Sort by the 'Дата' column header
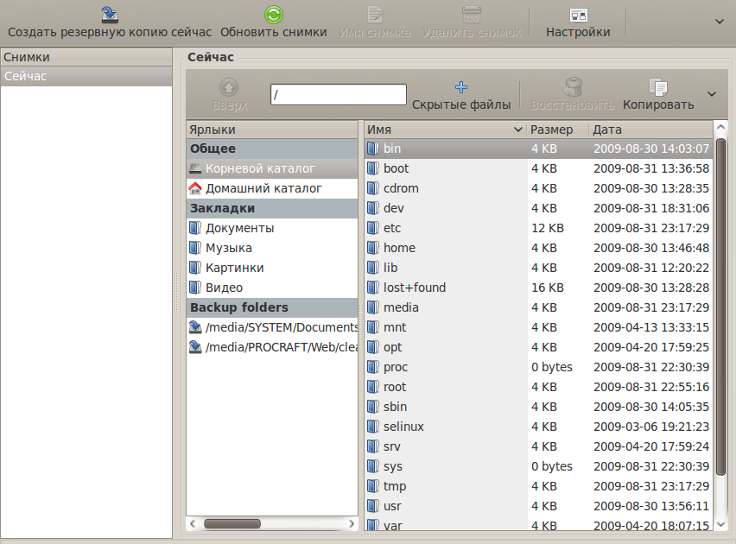736x544 pixels. pyautogui.click(x=651, y=130)
